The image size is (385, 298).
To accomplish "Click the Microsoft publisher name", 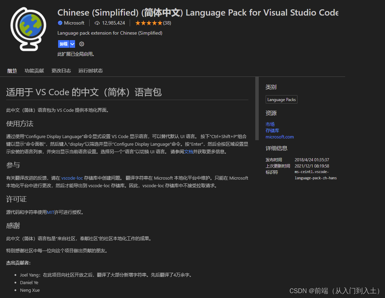I will click(x=74, y=23).
